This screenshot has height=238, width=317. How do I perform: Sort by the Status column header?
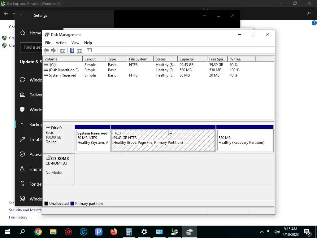point(166,59)
